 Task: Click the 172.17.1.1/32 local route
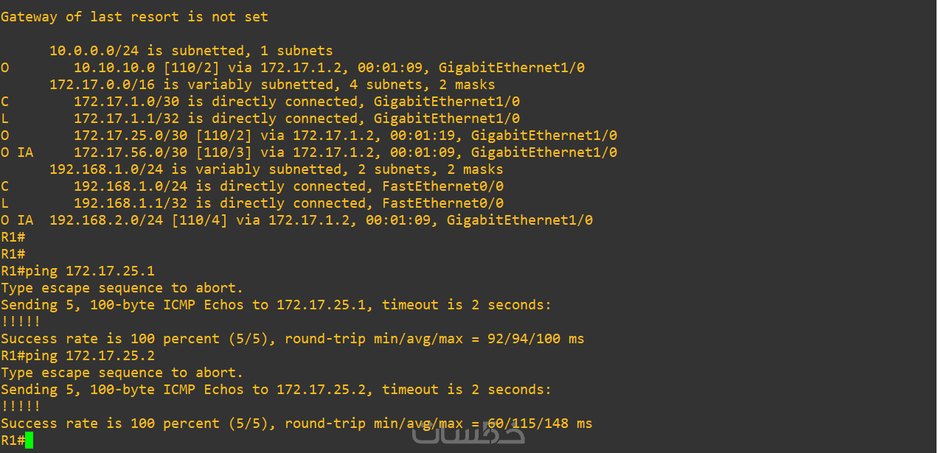click(296, 119)
